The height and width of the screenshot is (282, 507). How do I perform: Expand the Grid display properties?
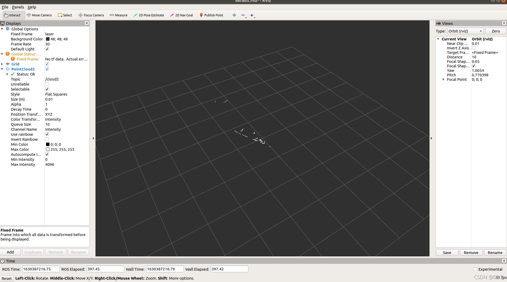2,64
